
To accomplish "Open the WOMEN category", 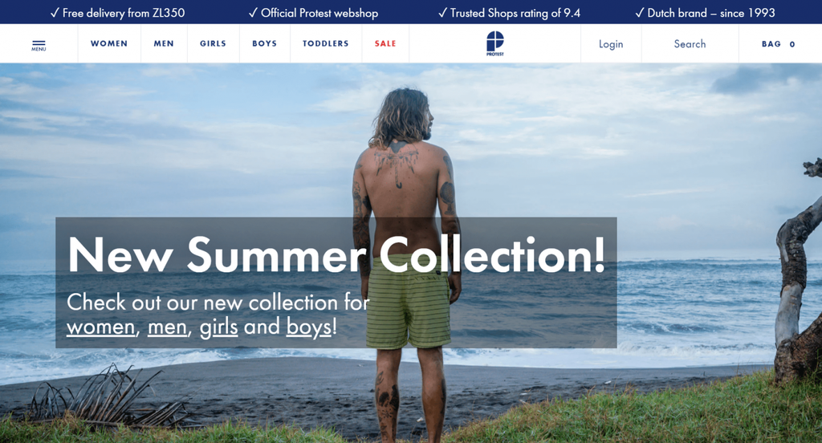I will (x=109, y=43).
